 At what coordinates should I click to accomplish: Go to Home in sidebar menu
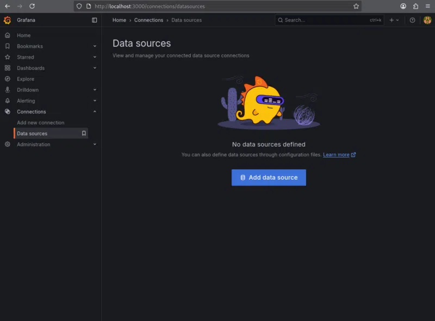(x=23, y=35)
